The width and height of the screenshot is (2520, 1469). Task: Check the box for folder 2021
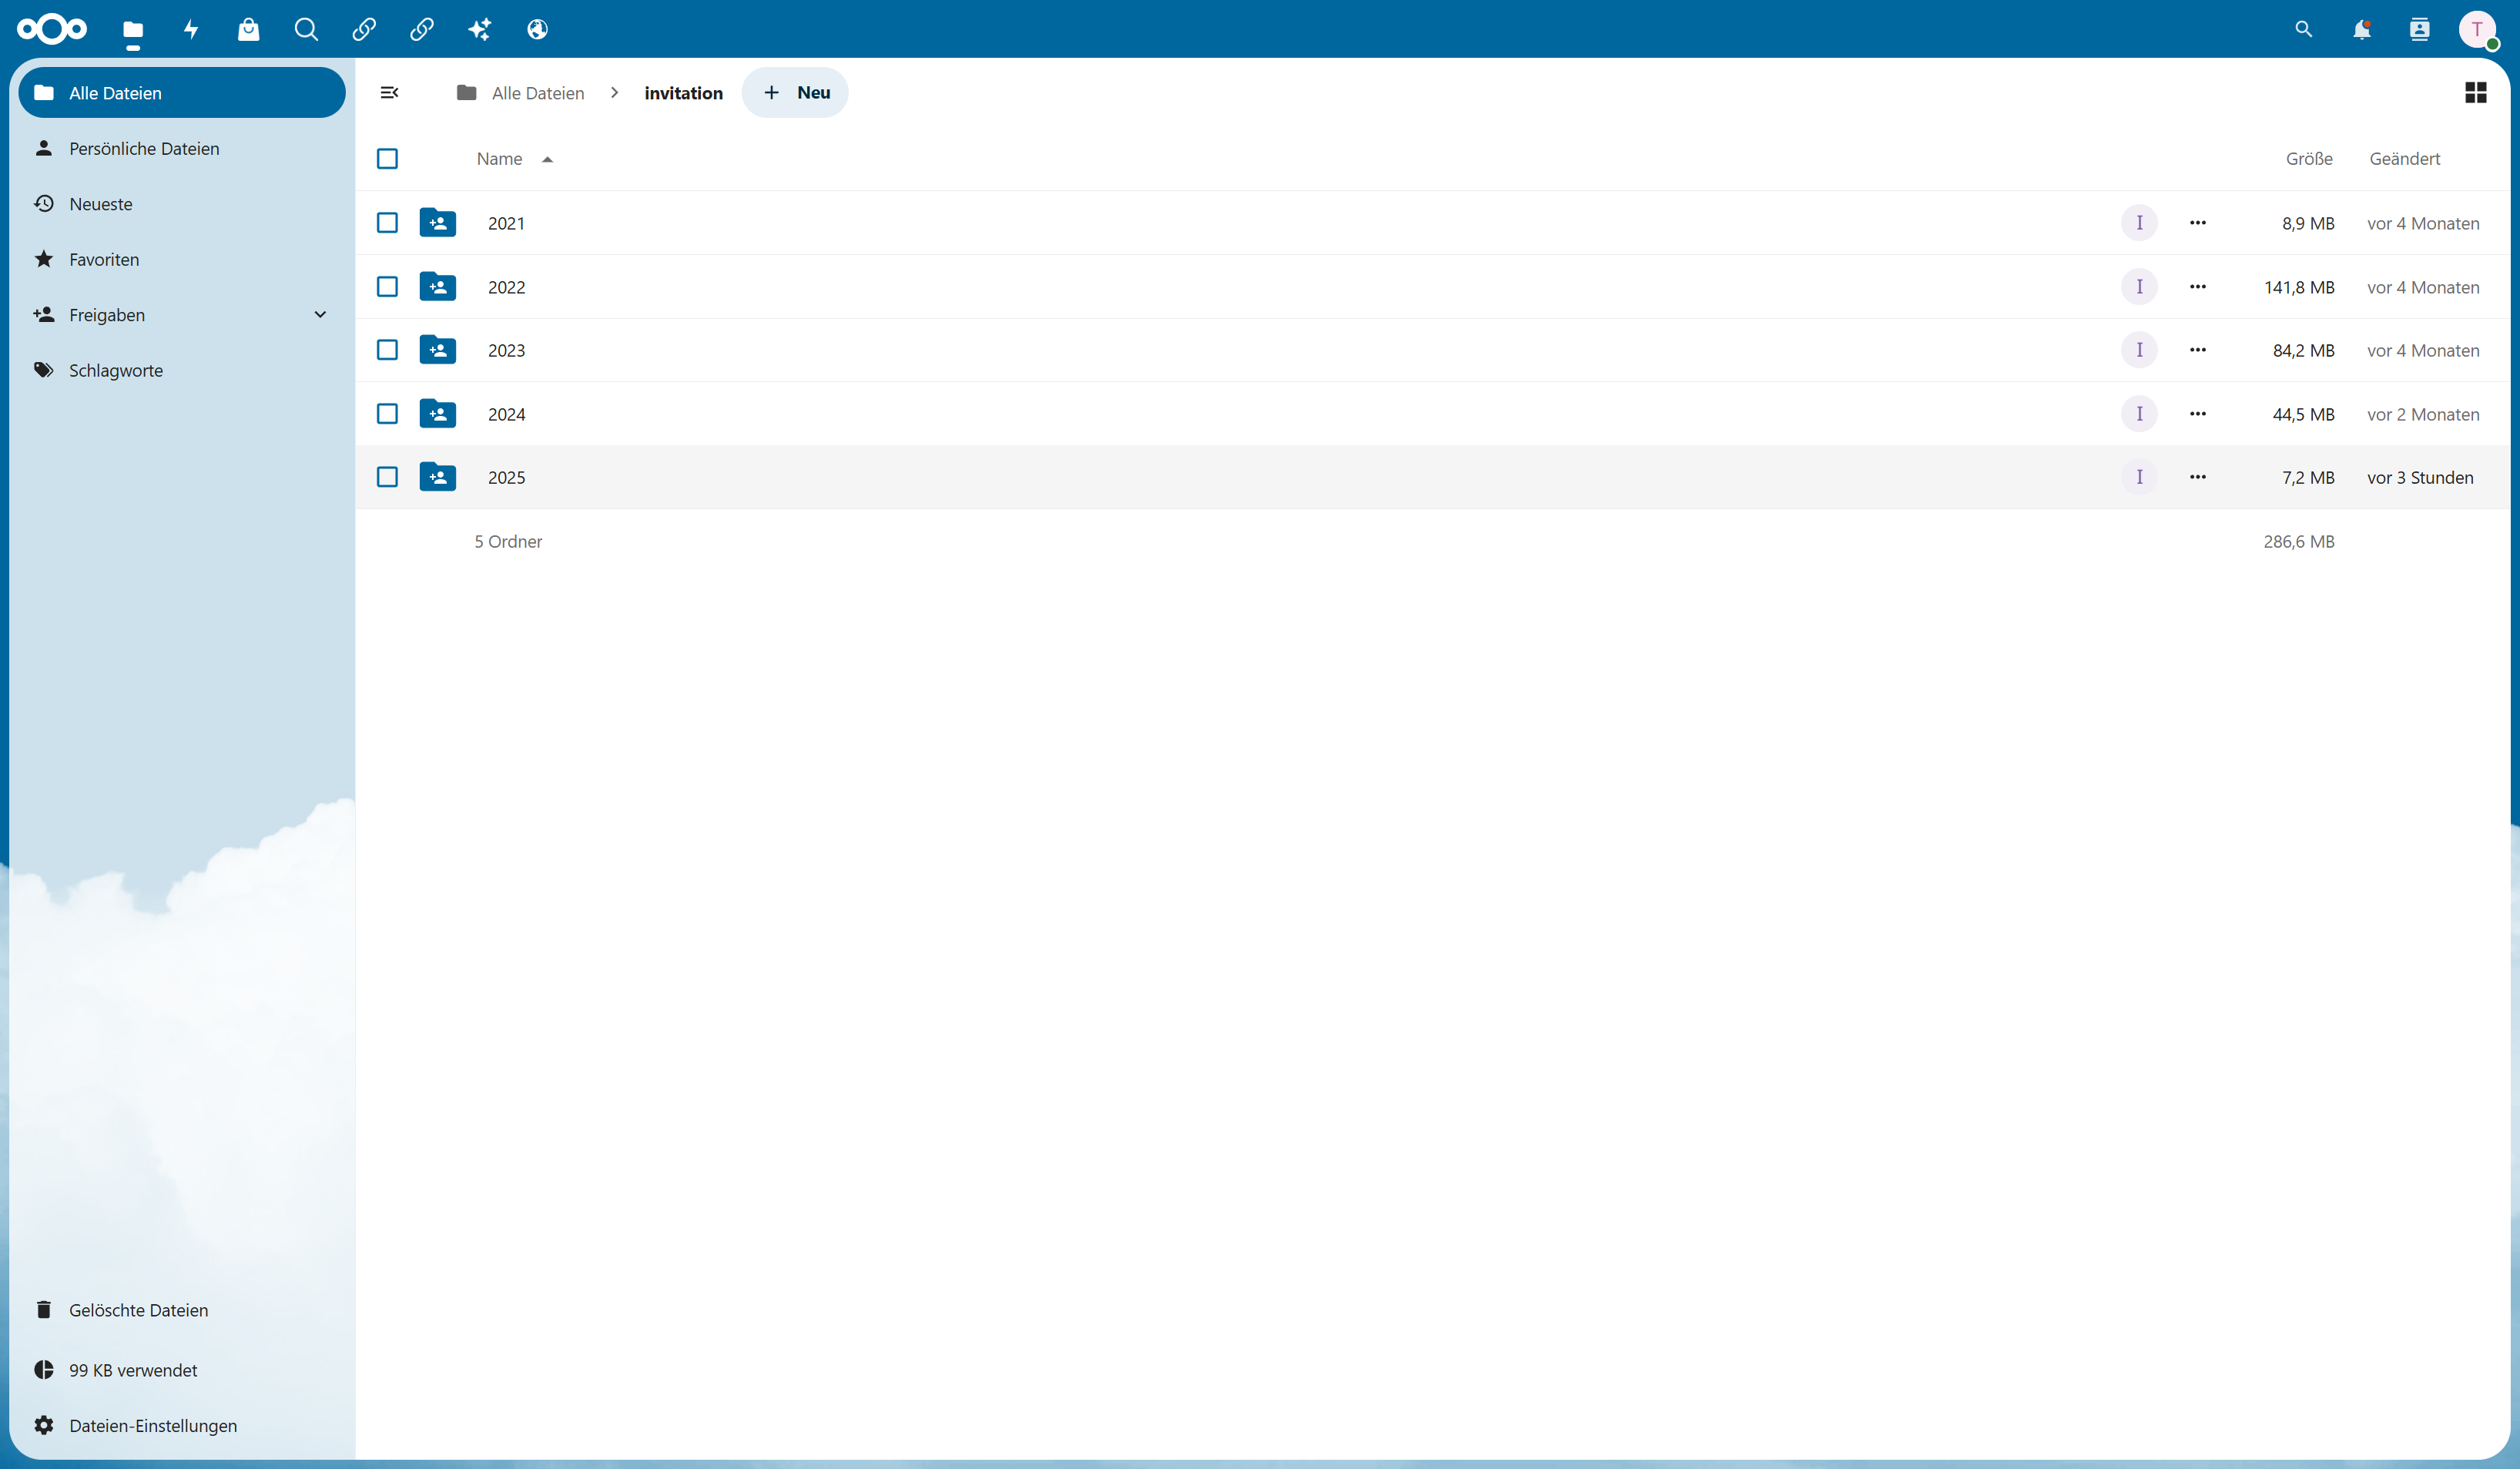(387, 222)
